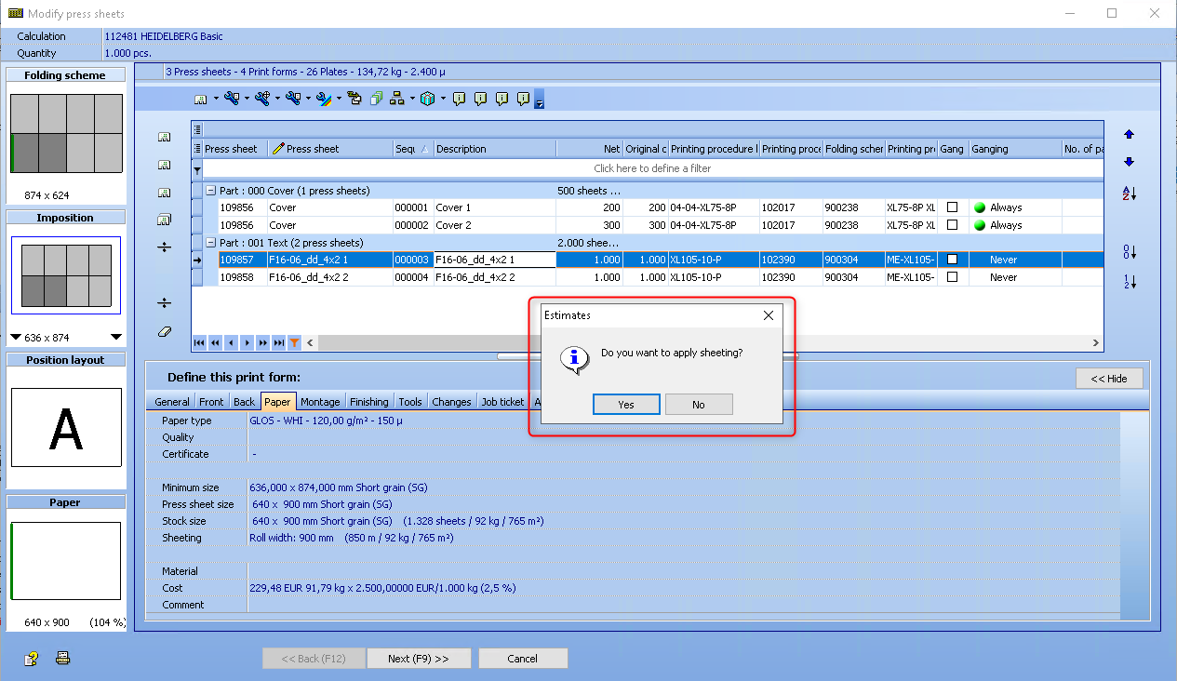Go to previous record in grid navigator
This screenshot has height=681, width=1177.
231,343
